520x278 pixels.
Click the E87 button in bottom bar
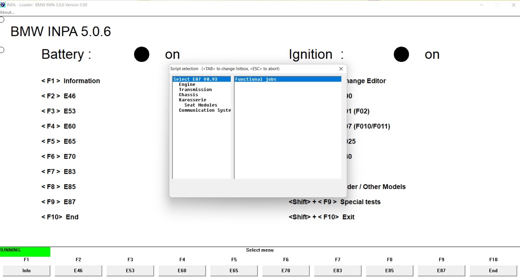pyautogui.click(x=441, y=271)
